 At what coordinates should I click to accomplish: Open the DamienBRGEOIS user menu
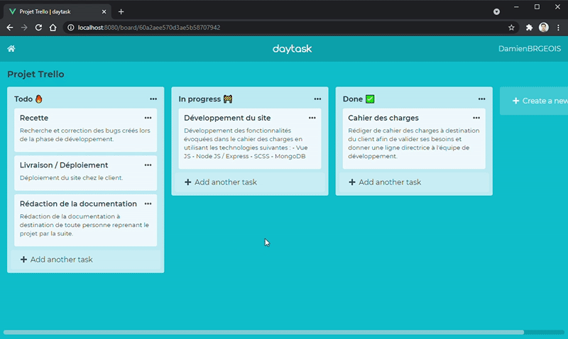tap(529, 49)
